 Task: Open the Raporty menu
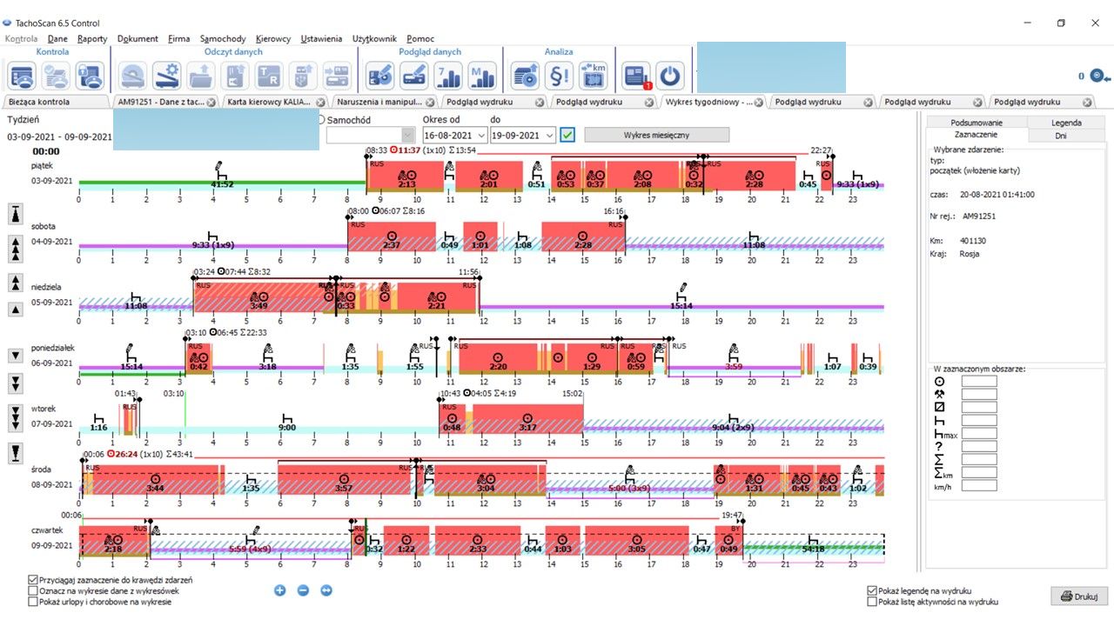[x=91, y=38]
